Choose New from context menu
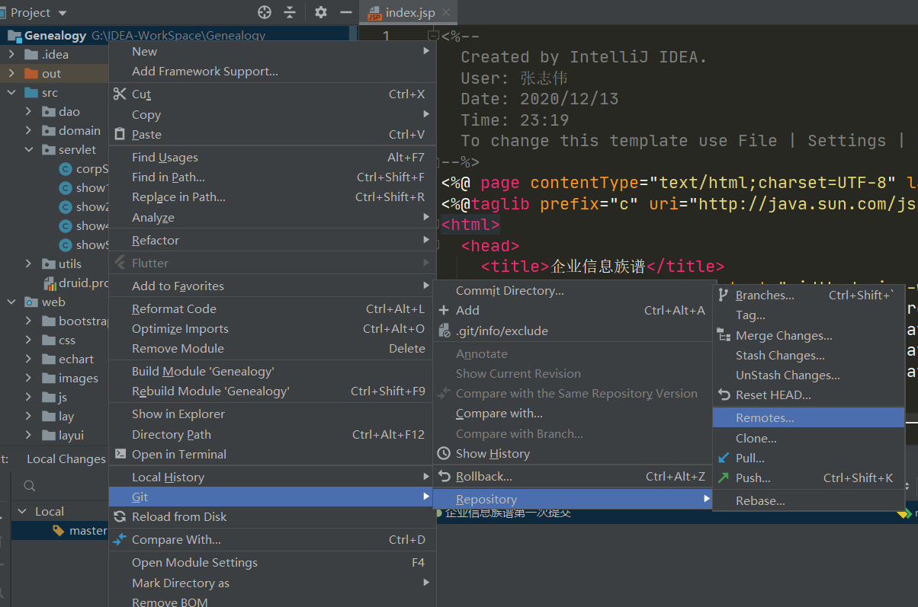 click(x=272, y=51)
